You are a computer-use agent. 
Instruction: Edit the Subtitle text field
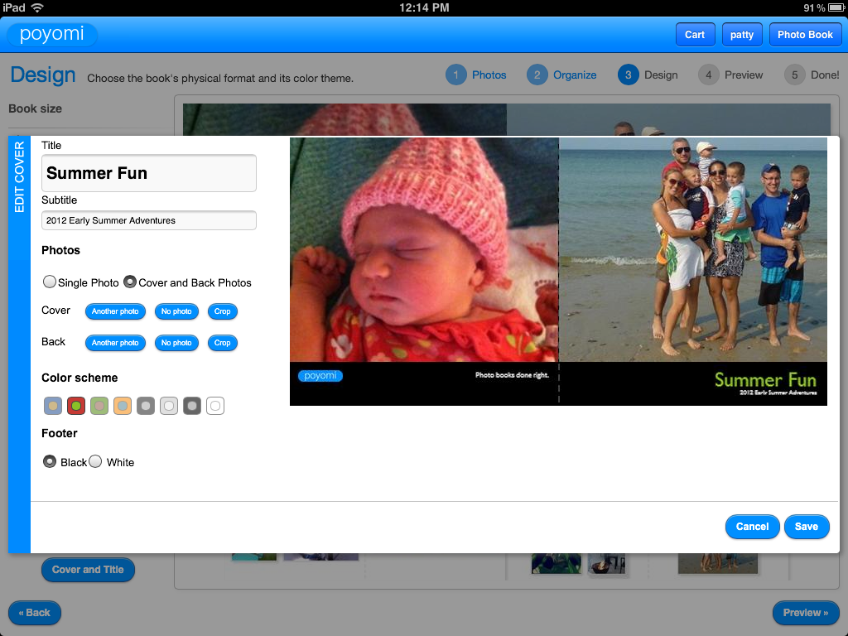click(149, 220)
